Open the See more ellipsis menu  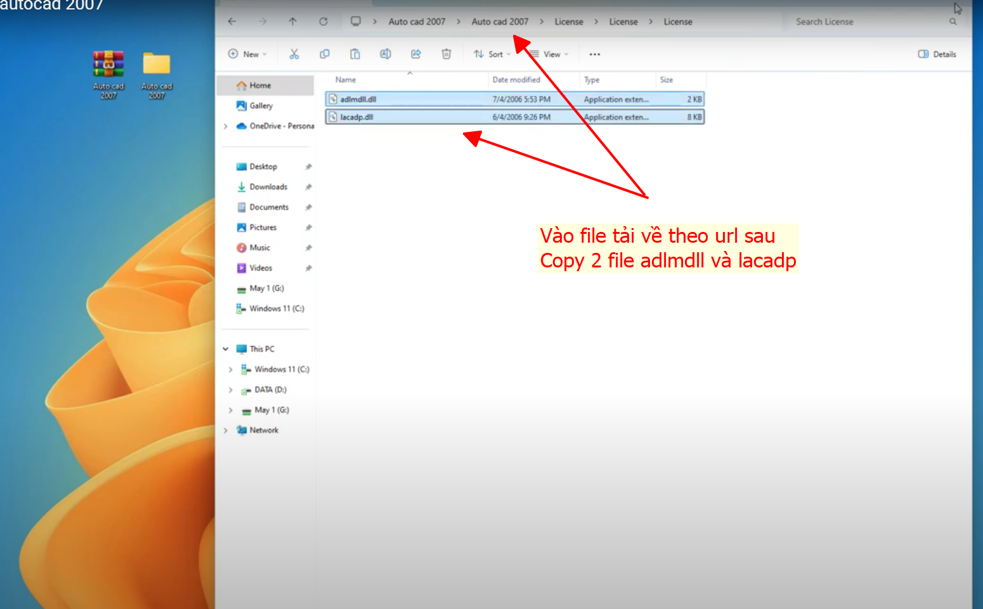coord(595,54)
